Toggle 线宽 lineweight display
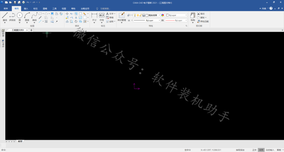The image size is (284, 152). [x=261, y=150]
